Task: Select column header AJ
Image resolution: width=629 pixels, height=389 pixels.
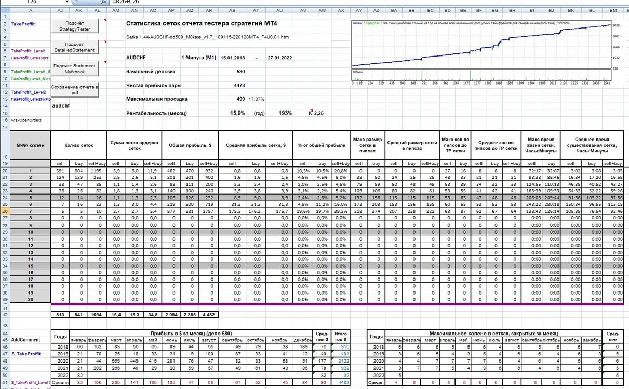Action: coord(61,10)
